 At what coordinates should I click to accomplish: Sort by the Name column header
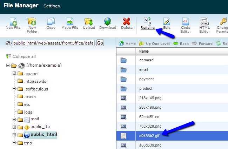coord(144,51)
